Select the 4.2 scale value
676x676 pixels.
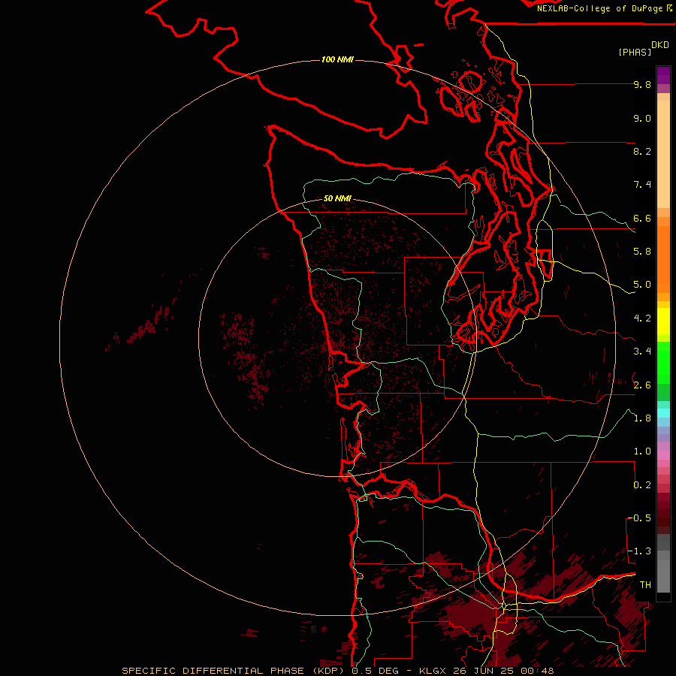[x=642, y=318]
